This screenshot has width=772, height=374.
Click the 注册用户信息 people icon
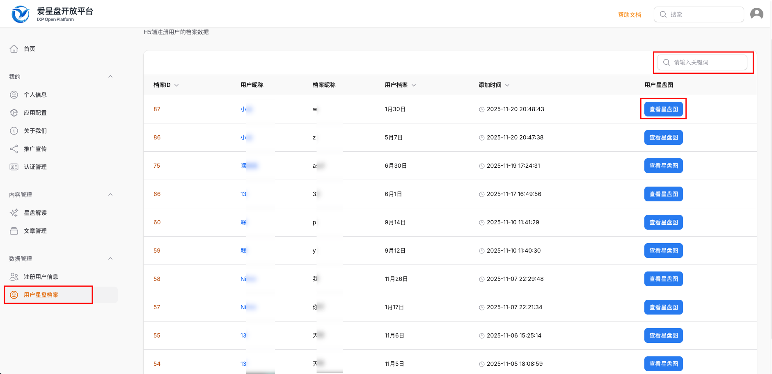pyautogui.click(x=14, y=277)
